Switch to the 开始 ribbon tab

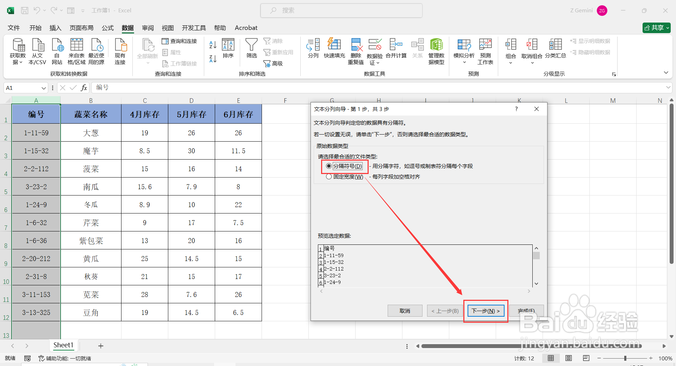pyautogui.click(x=35, y=27)
